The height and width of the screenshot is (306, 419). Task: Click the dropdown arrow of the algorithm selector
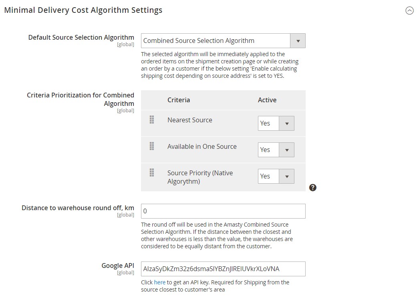(x=298, y=41)
